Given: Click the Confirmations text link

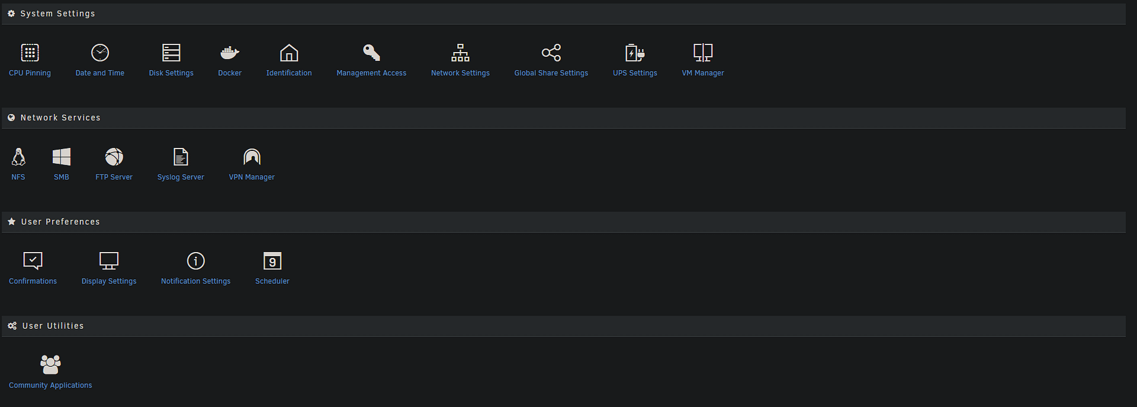Looking at the screenshot, I should coord(33,281).
